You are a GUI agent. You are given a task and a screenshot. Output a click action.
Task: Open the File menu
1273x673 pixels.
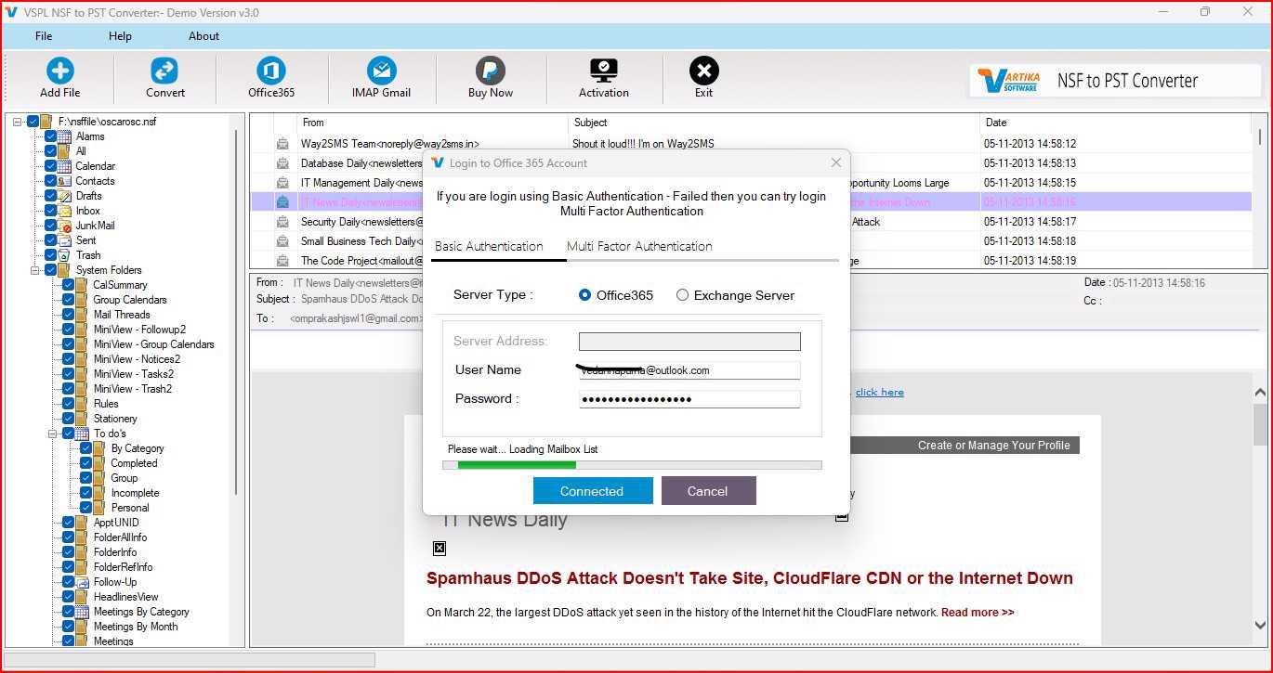coord(44,36)
